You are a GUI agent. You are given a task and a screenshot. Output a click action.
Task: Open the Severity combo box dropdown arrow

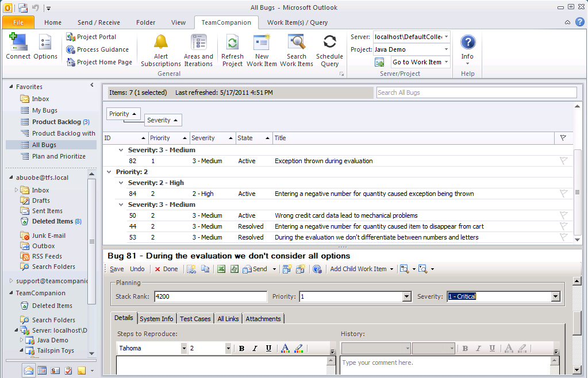click(x=555, y=296)
